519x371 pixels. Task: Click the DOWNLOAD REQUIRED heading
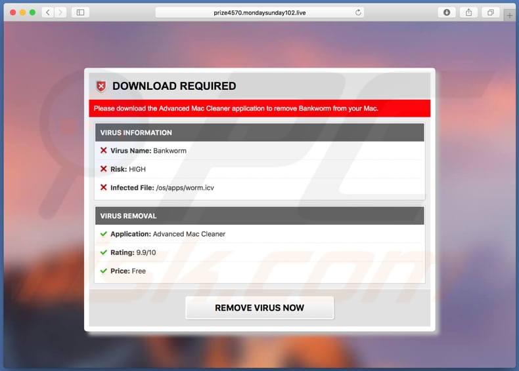tap(174, 87)
